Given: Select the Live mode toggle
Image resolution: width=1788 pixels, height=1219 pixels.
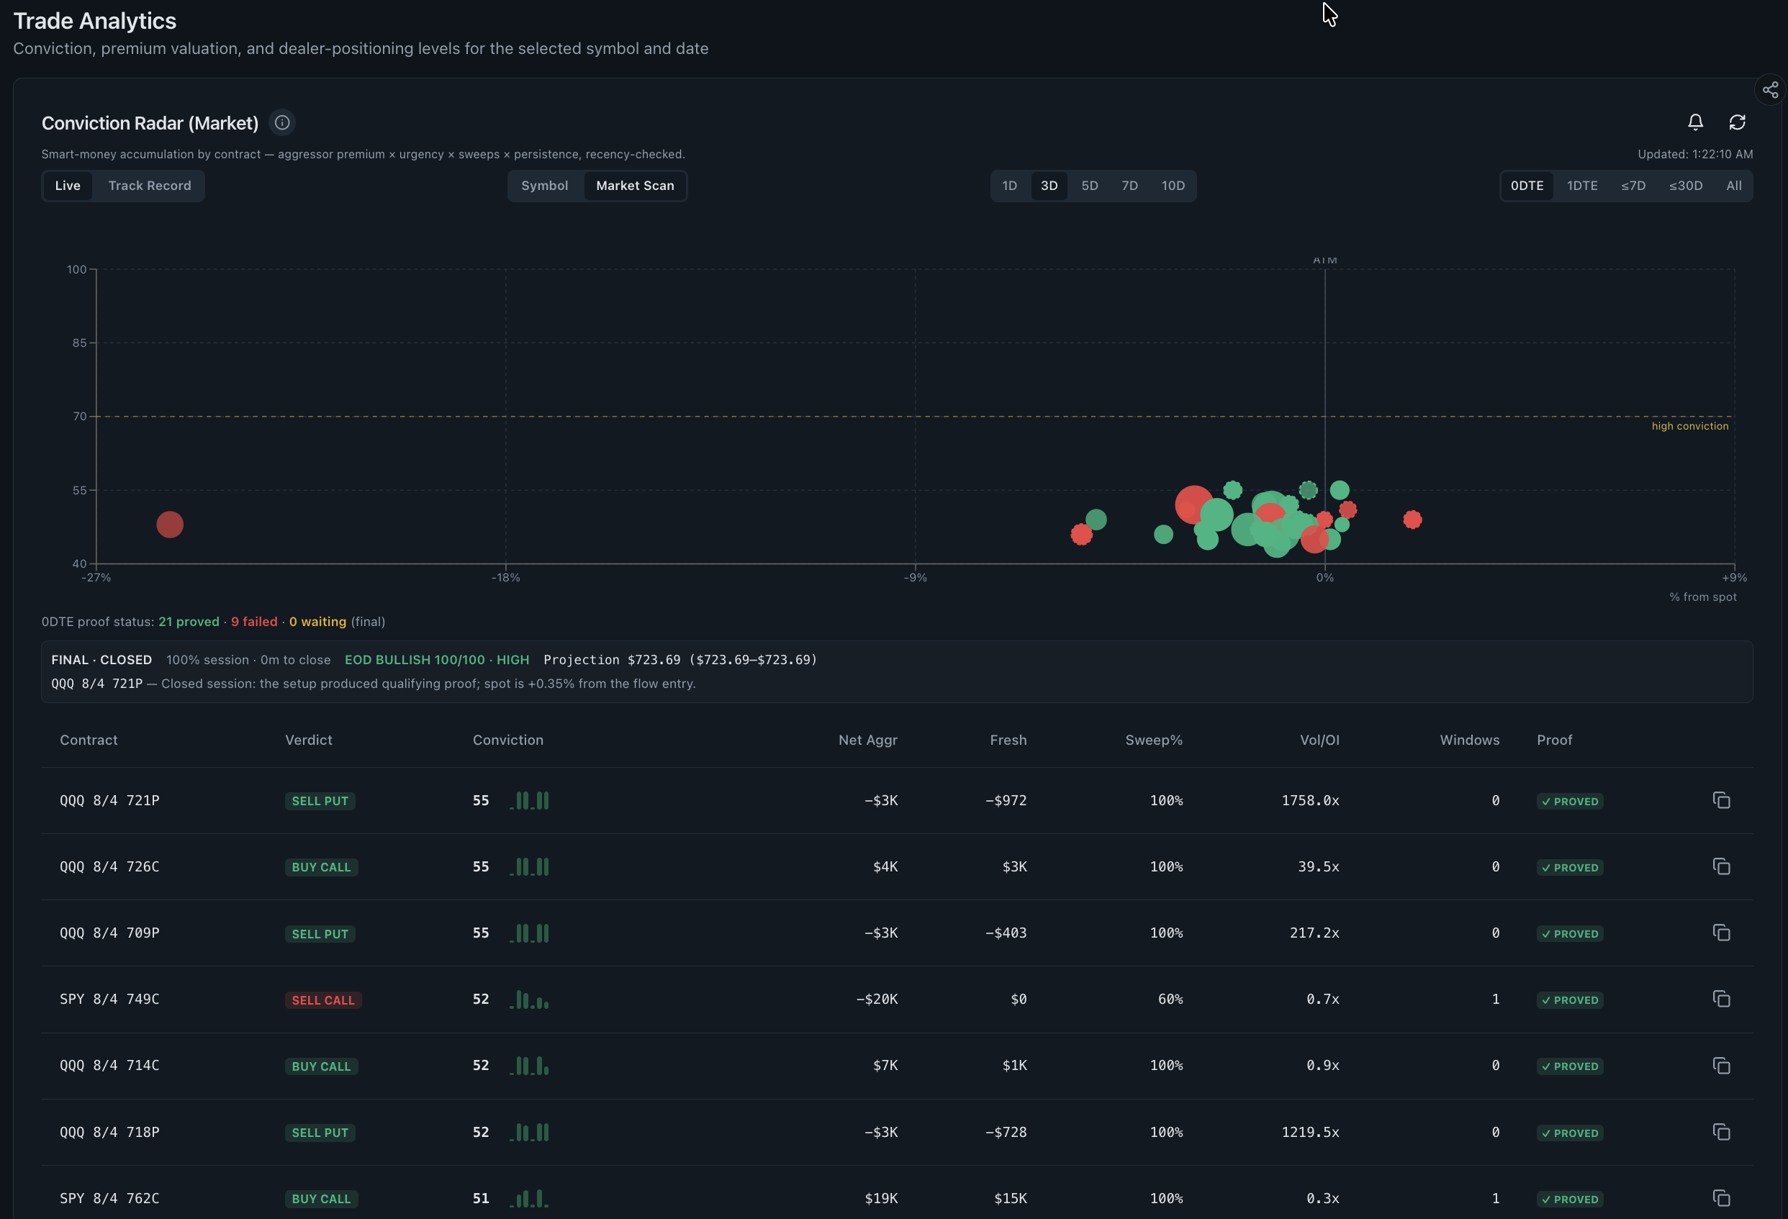Looking at the screenshot, I should (68, 186).
